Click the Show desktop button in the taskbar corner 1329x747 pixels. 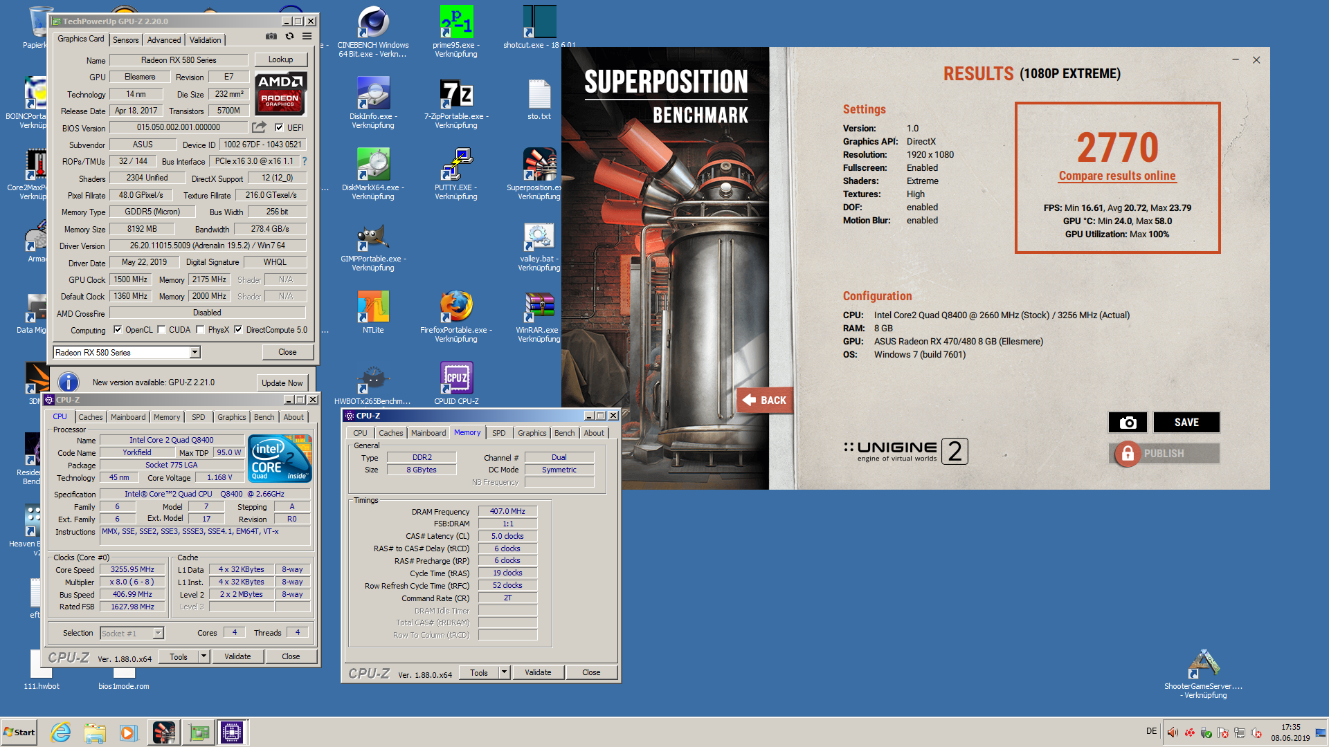pos(1321,732)
